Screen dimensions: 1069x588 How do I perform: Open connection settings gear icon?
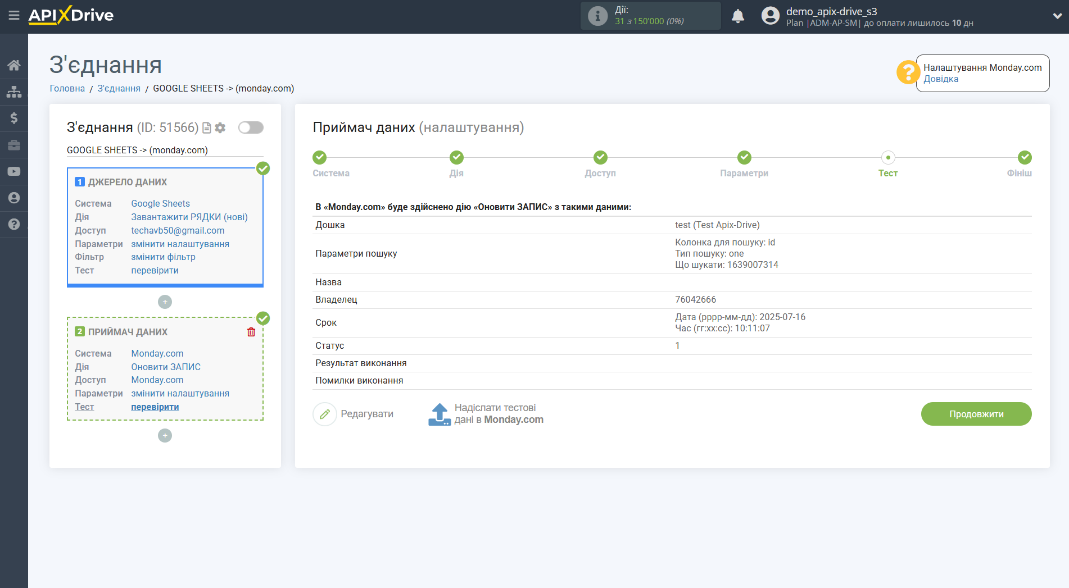(220, 128)
